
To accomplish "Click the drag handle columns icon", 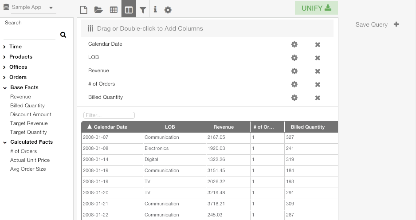I will tap(90, 28).
